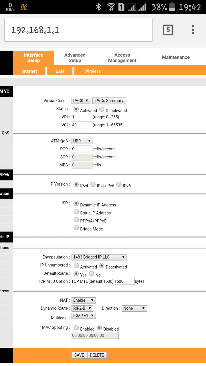Expand the ATM QoS UBR dropdown

(82, 141)
